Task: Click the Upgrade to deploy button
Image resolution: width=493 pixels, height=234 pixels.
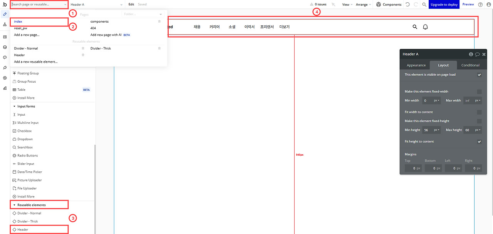Action: tap(444, 5)
